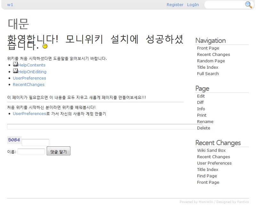Open Full Search from Navigation
The image size is (256, 209).
[x=208, y=74]
